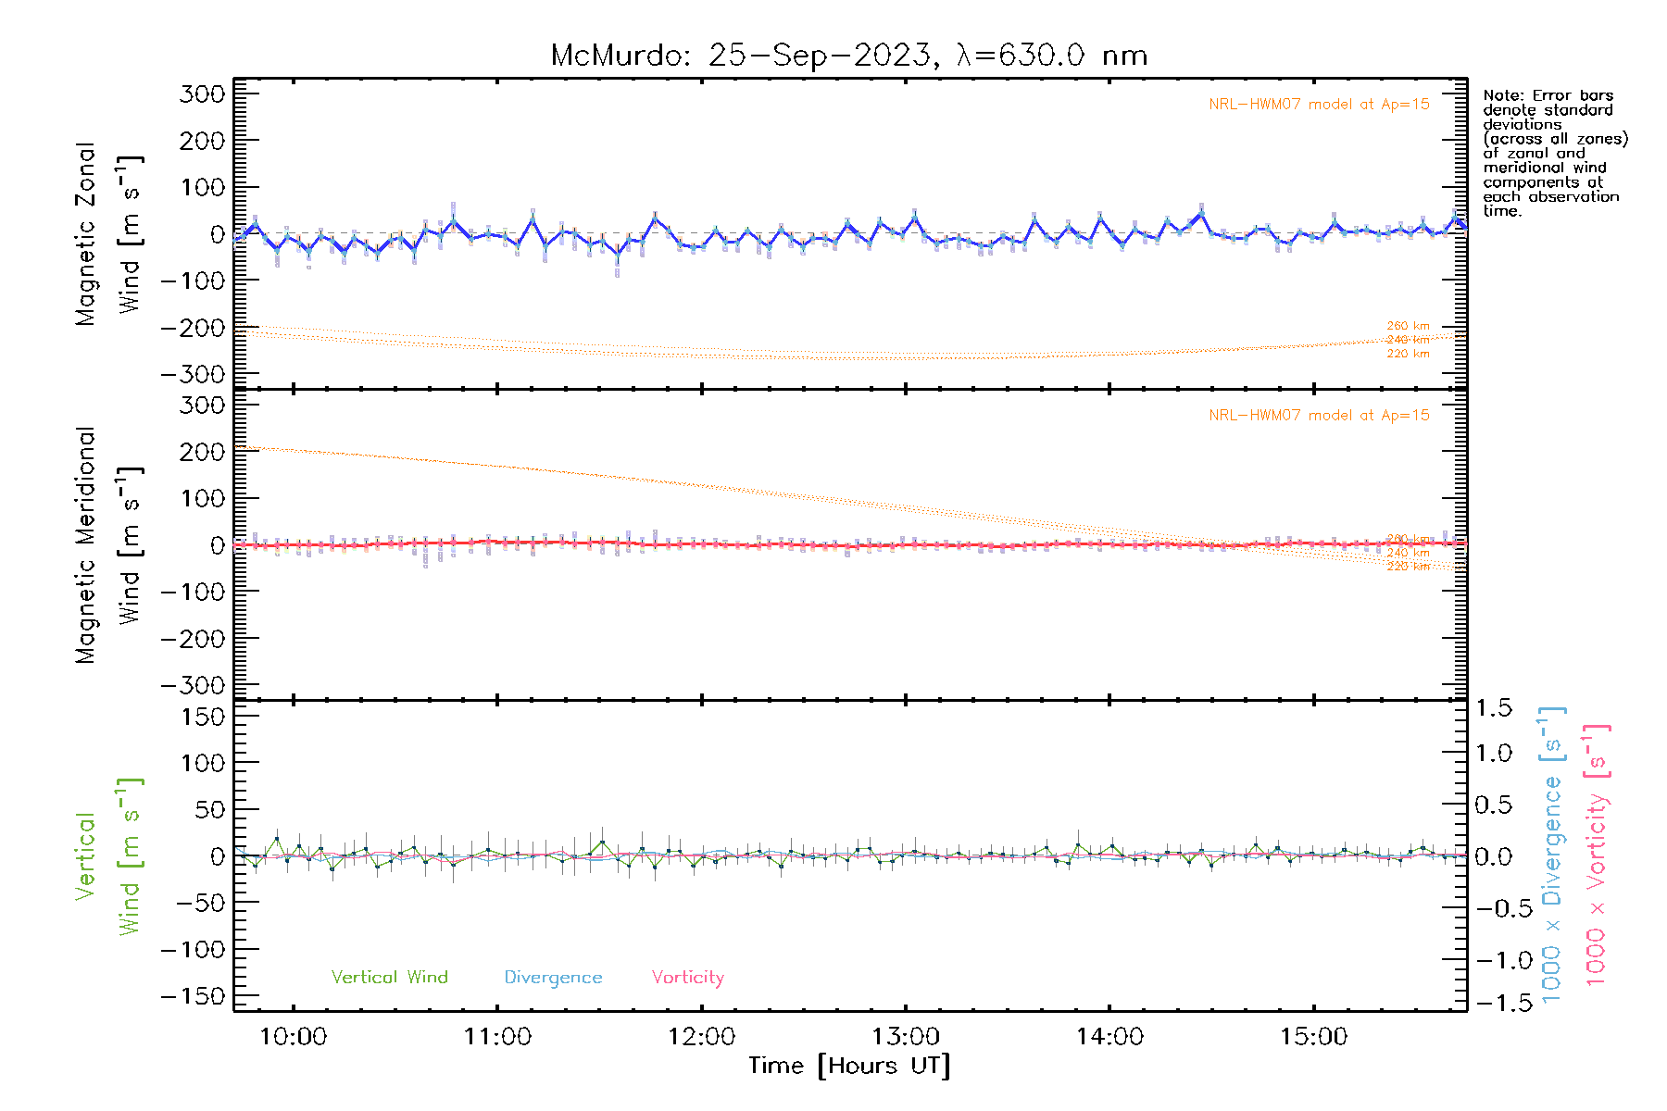Click the 15:00 time tick label

[x=1313, y=1037]
